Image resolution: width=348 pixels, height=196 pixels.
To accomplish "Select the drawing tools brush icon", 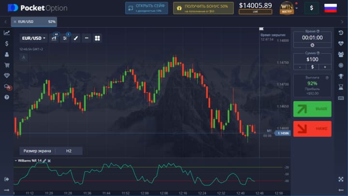I will click(x=76, y=38).
